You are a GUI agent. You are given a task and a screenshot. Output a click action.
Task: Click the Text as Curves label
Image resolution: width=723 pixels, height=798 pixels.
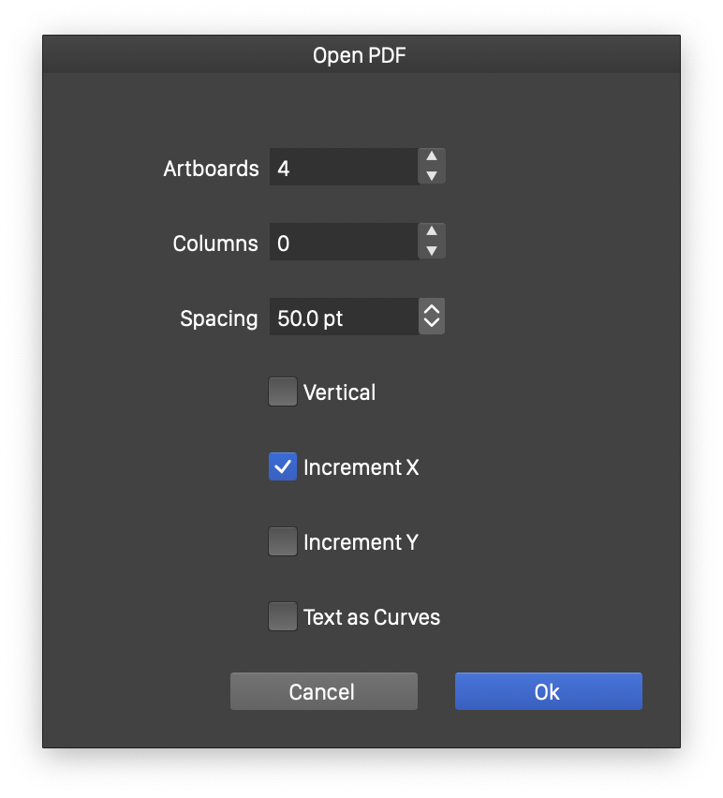coord(372,617)
